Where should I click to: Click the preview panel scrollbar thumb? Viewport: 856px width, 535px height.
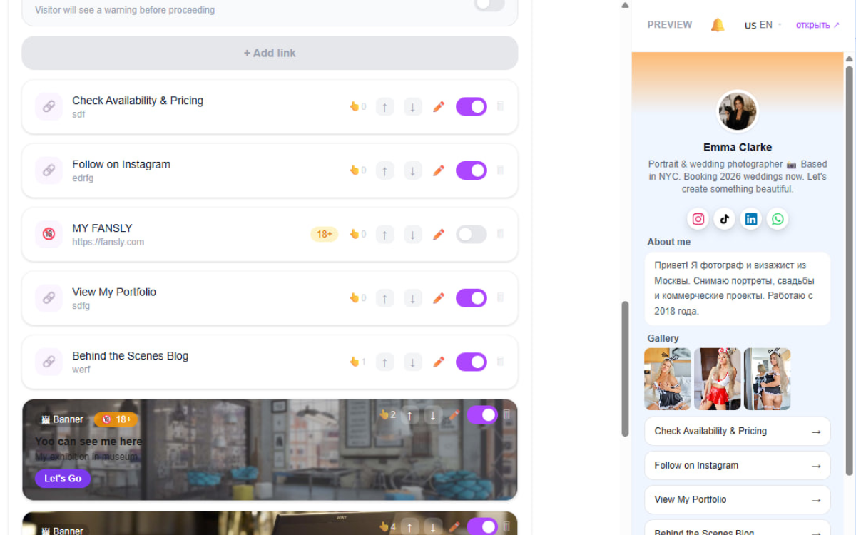click(x=850, y=270)
